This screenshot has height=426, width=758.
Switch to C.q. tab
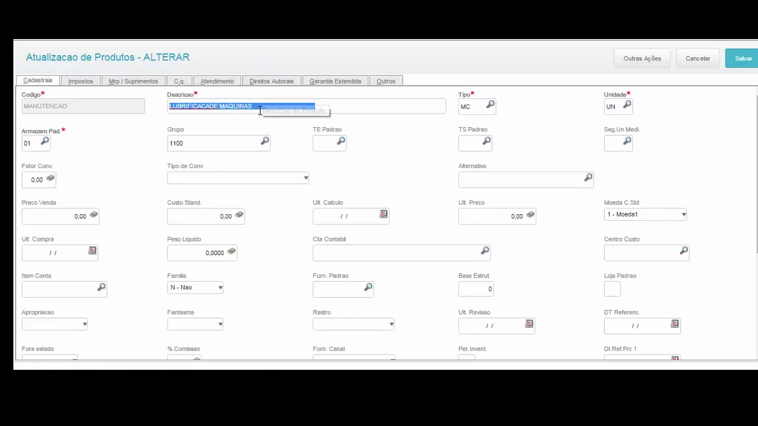tap(179, 81)
